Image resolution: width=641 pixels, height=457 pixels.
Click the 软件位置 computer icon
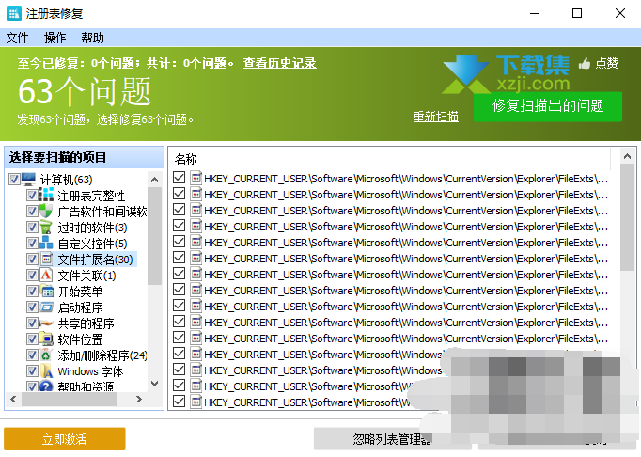pos(47,339)
